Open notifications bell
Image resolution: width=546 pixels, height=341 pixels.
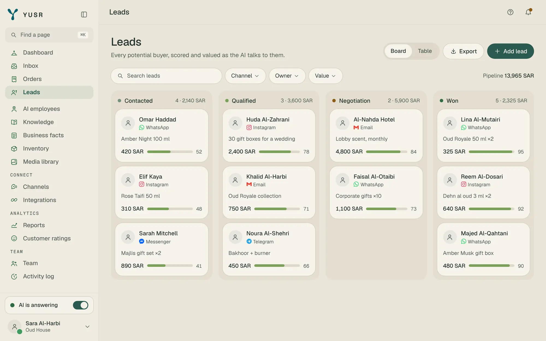pos(528,12)
